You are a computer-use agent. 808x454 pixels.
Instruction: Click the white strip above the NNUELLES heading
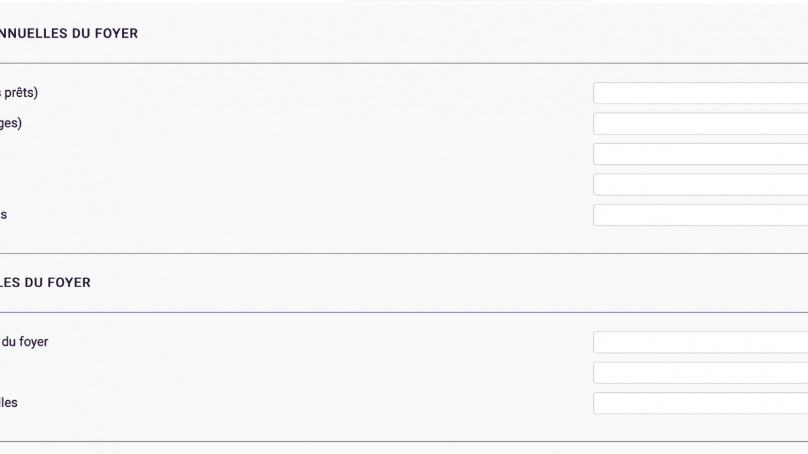click(404, 2)
